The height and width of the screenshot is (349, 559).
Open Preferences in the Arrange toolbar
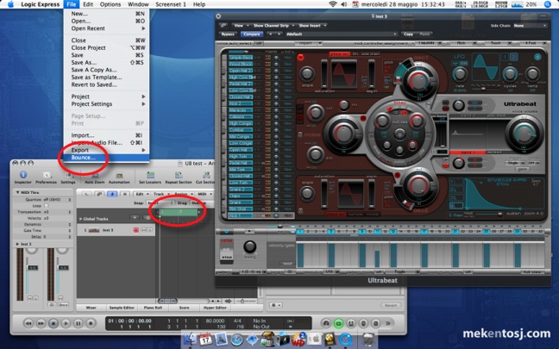(46, 177)
